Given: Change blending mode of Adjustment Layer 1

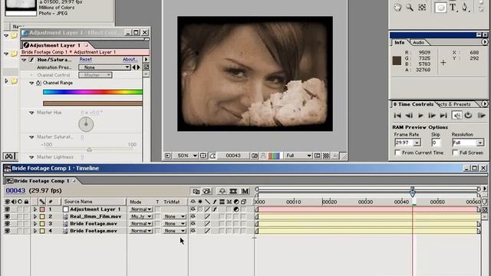Looking at the screenshot, I should pyautogui.click(x=141, y=209).
